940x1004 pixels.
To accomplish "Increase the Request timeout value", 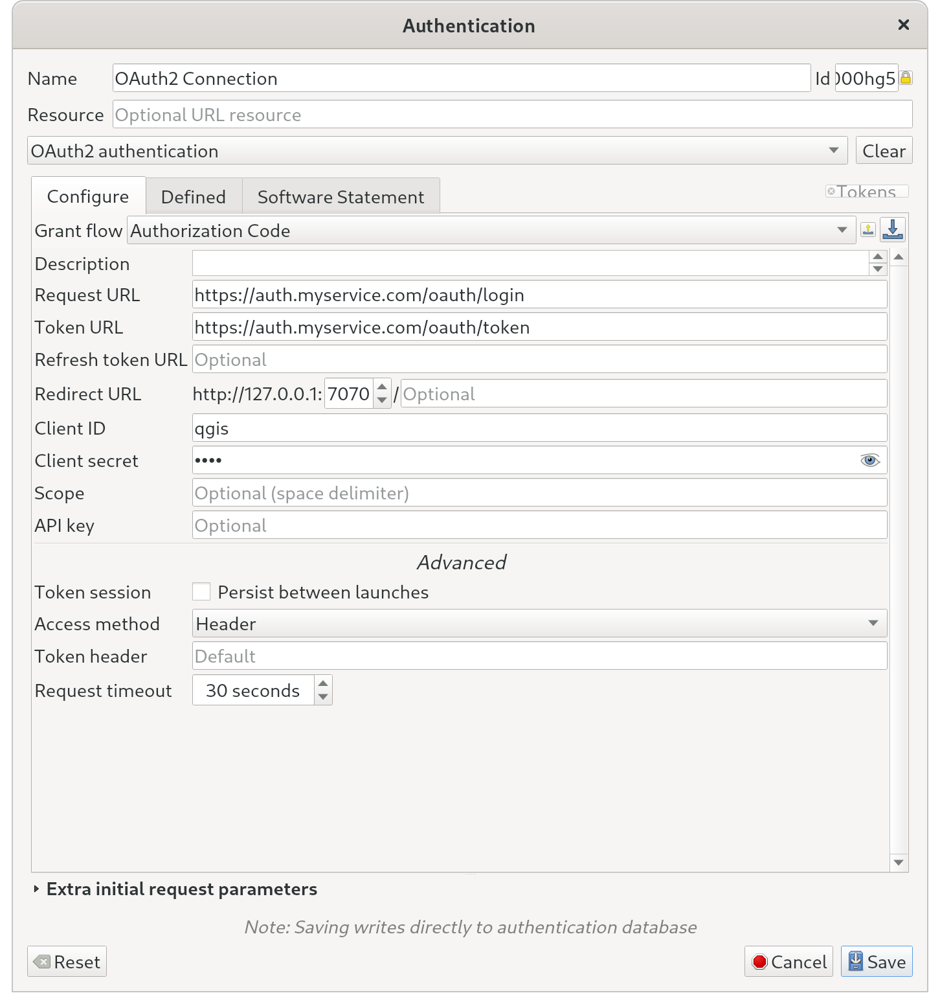I will tap(323, 683).
